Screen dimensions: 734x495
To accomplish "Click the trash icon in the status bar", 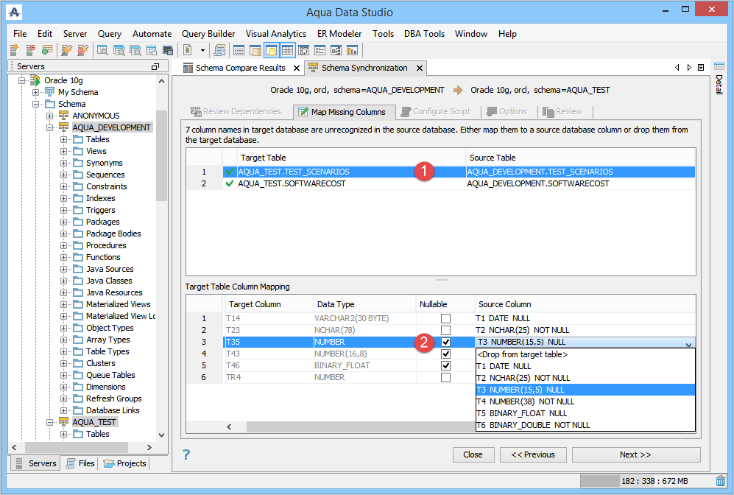I will tap(721, 481).
